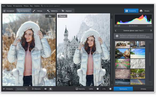Click the Отменить undo button
The width and height of the screenshot is (156, 97).
[x=8, y=89]
